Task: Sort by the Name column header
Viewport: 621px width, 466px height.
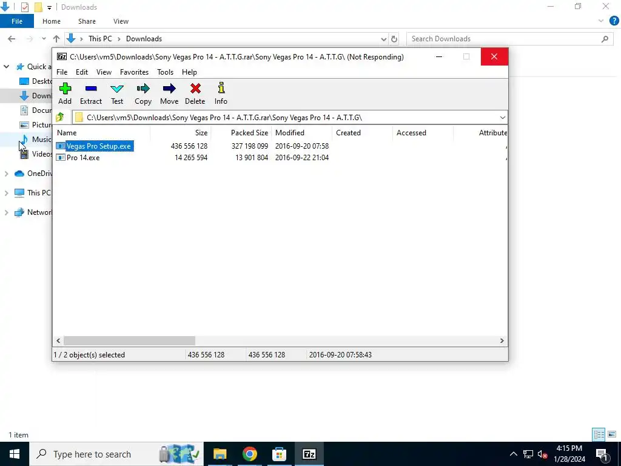Action: point(102,133)
